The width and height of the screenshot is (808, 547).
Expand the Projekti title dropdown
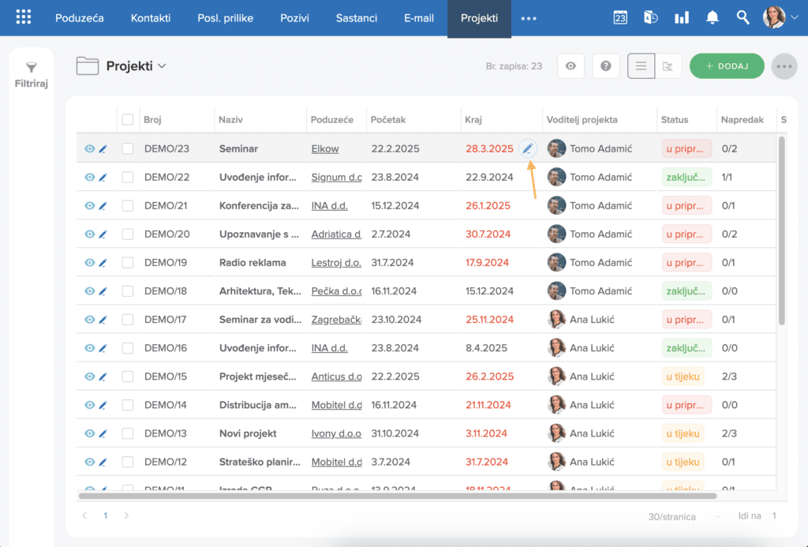pos(162,66)
